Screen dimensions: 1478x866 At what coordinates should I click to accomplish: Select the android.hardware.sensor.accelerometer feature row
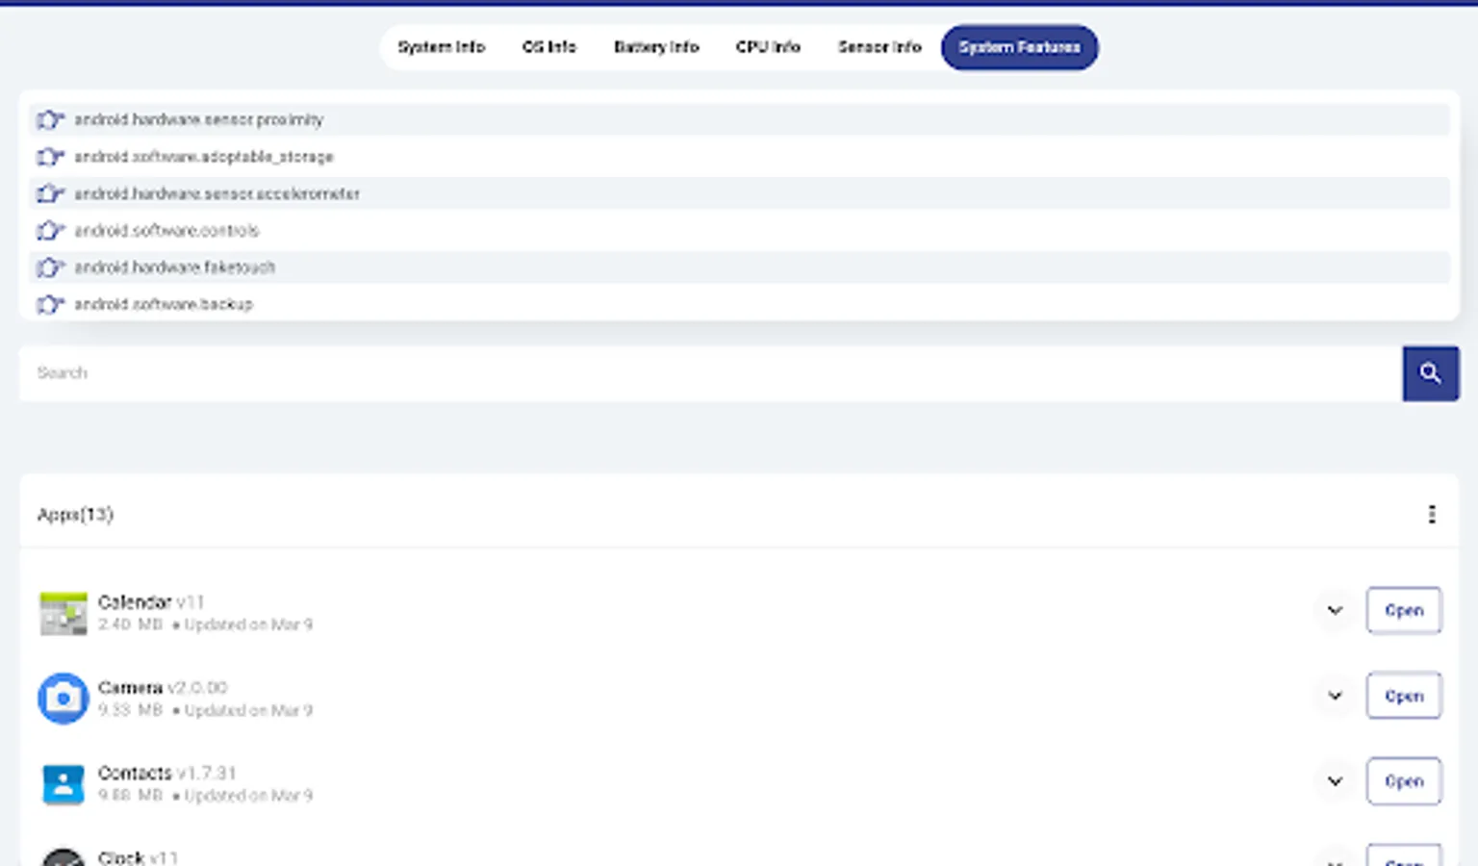point(739,193)
